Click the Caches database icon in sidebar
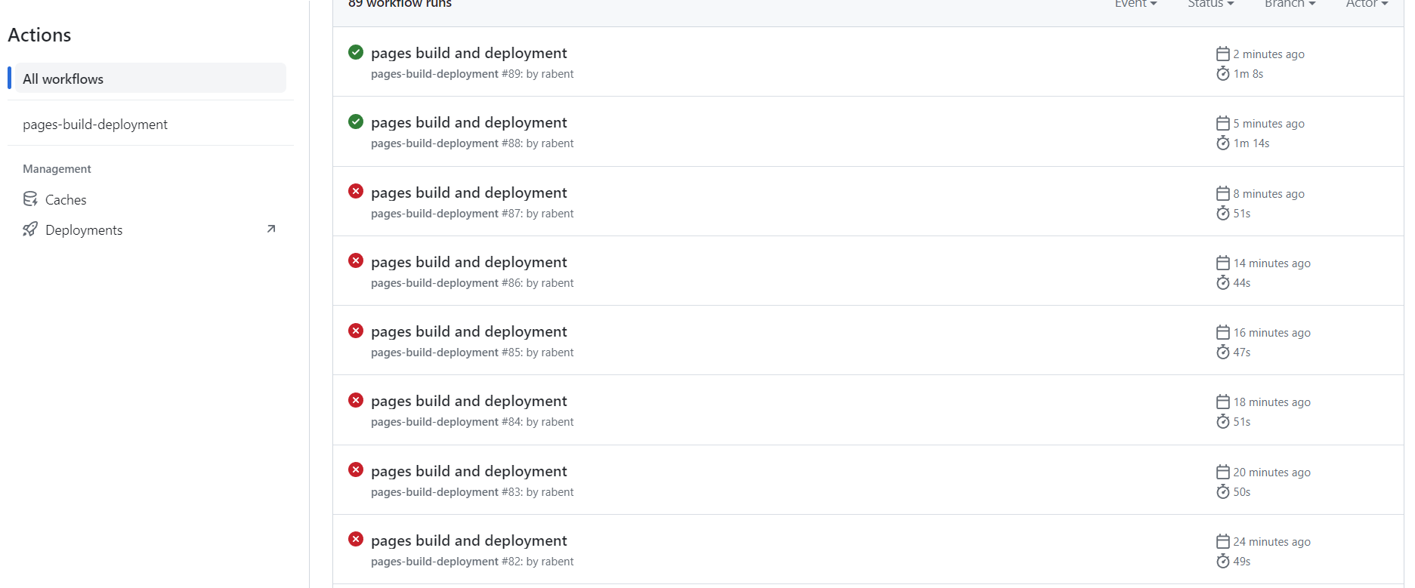This screenshot has height=588, width=1415. pos(30,199)
